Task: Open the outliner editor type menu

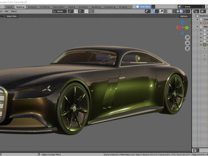Action: coord(196,11)
